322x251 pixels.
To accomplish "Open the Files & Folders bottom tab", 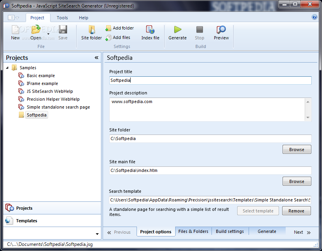I will click(193, 231).
